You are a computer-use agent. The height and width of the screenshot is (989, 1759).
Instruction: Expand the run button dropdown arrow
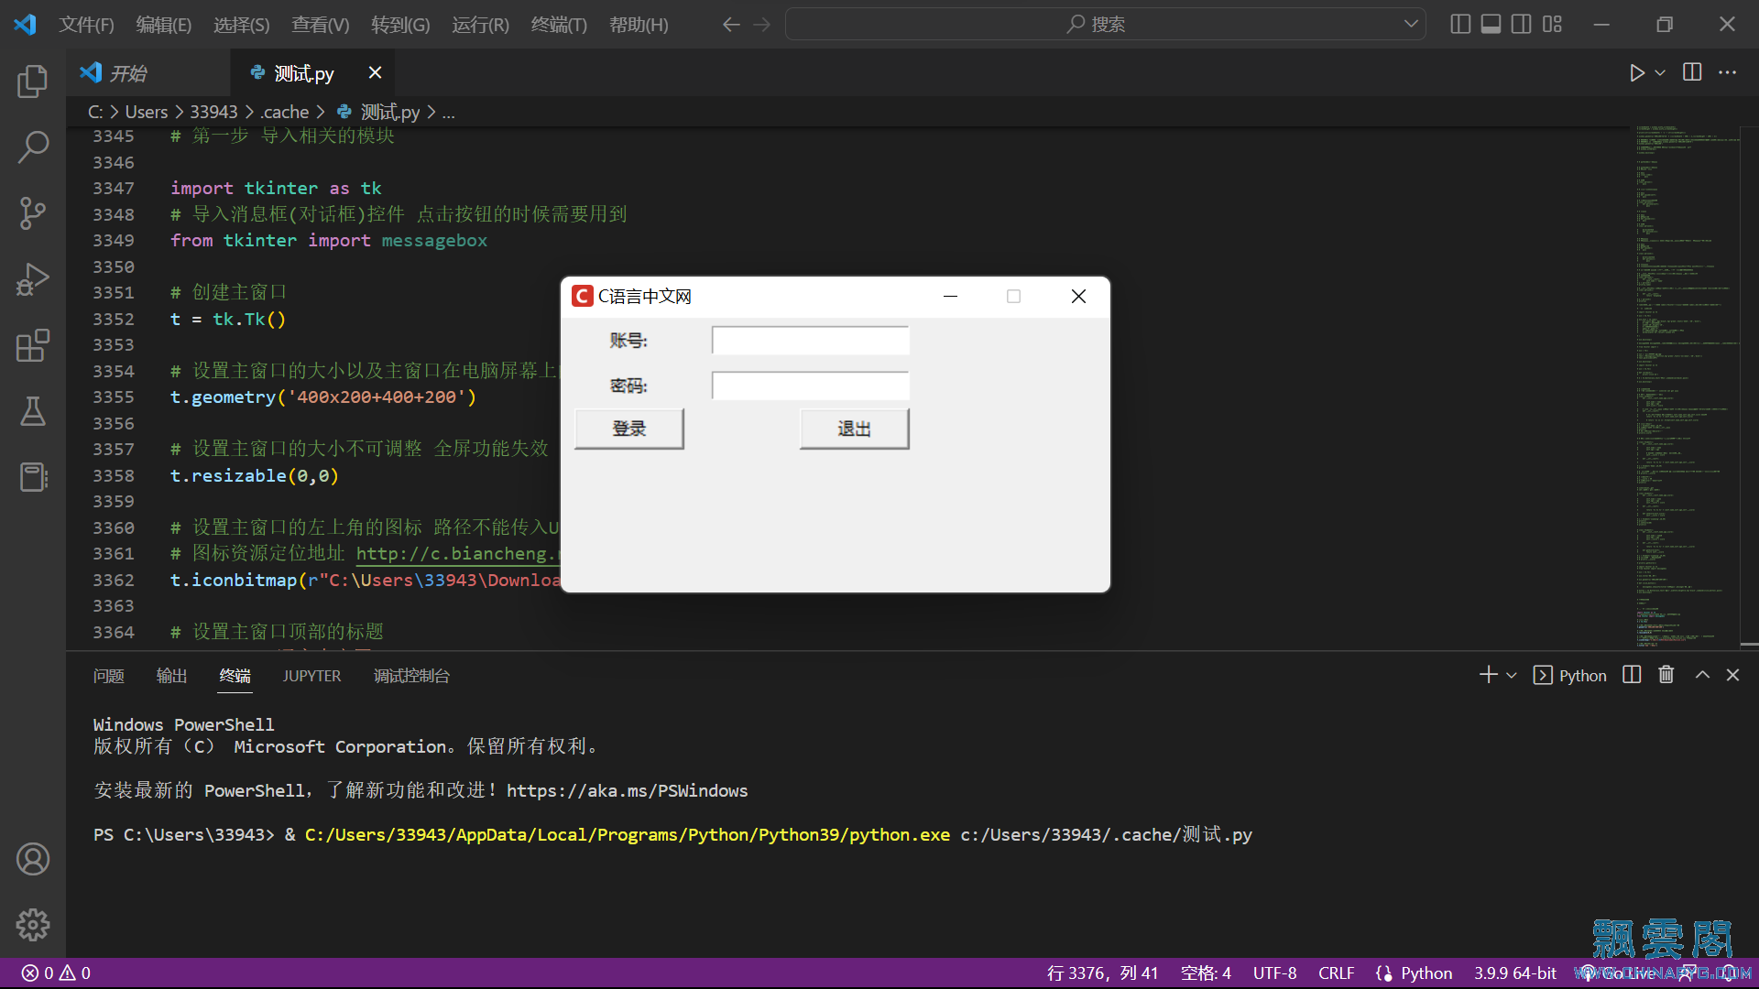[x=1660, y=73]
